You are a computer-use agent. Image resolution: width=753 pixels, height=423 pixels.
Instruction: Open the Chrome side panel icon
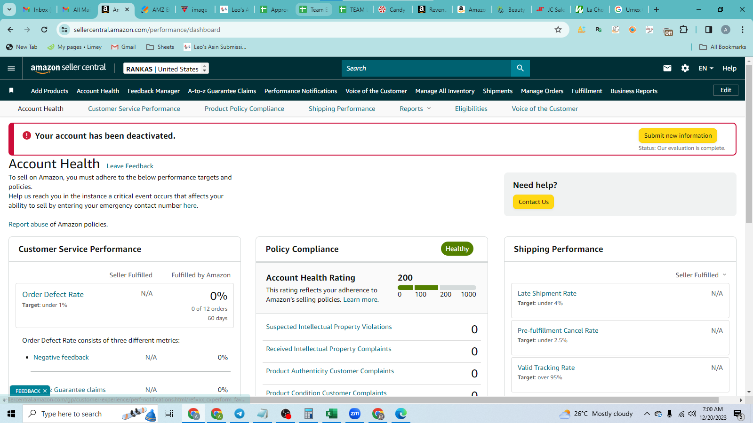pyautogui.click(x=709, y=30)
